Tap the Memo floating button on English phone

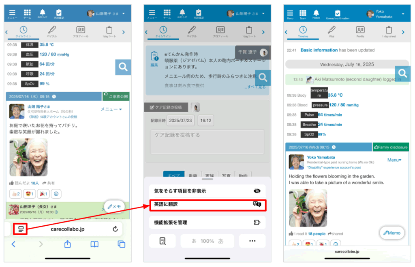(392, 233)
